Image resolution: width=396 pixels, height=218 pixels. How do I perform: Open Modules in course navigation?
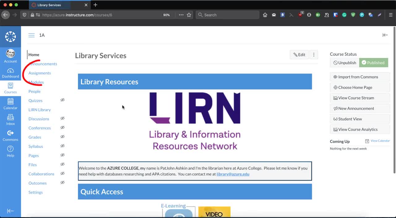pos(36,82)
